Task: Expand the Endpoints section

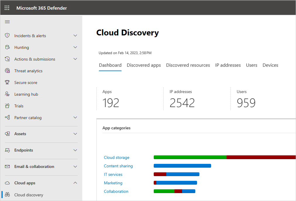Action: [75, 150]
